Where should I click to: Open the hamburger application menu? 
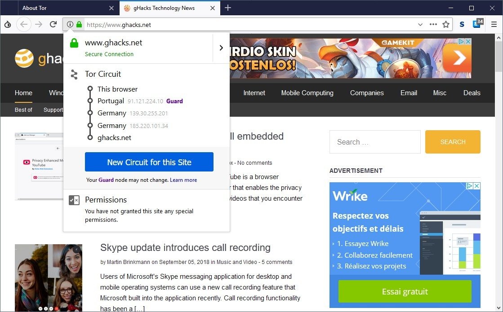[x=494, y=24]
